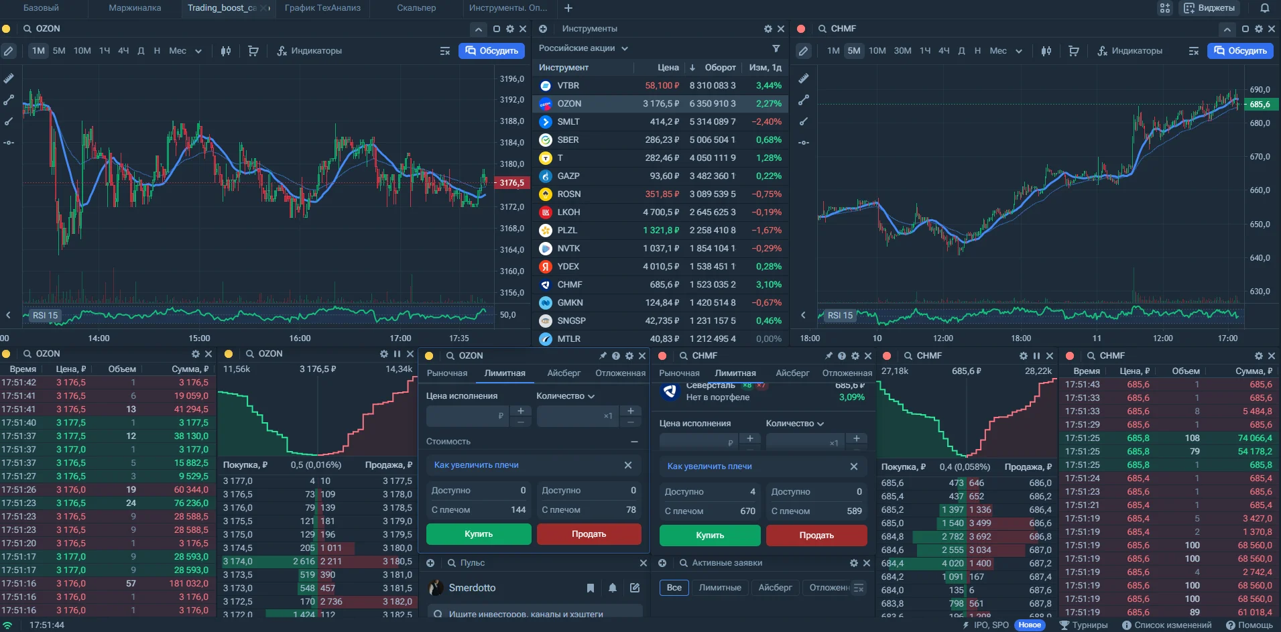Image resolution: width=1281 pixels, height=632 pixels.
Task: Click yellow link-group dot on OZON chart
Action: tap(6, 29)
